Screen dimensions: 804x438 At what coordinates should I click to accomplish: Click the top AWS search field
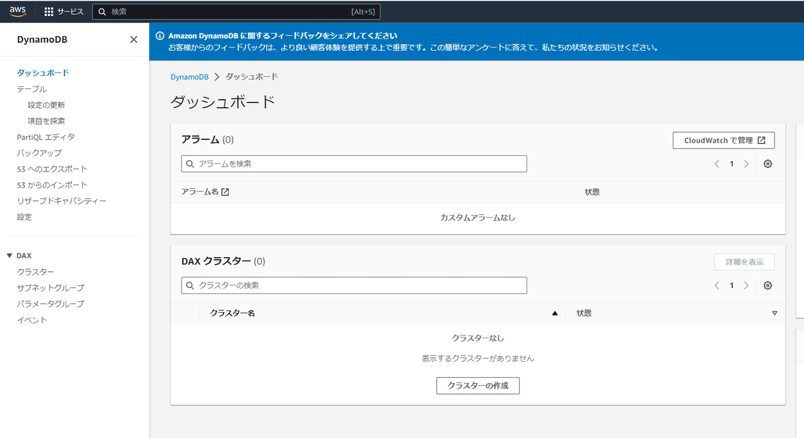[236, 11]
